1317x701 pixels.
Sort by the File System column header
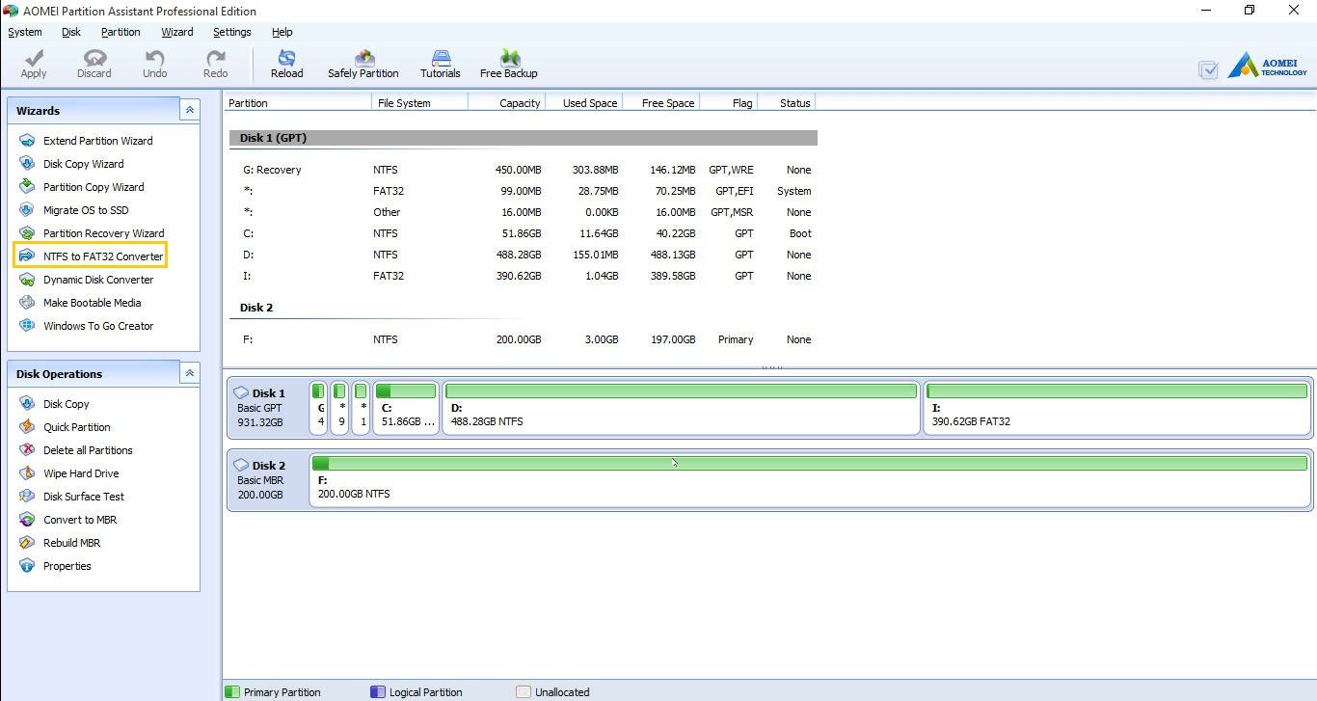point(419,102)
